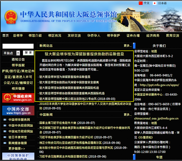Click the 中国签证申请服务中心 link

148,95
